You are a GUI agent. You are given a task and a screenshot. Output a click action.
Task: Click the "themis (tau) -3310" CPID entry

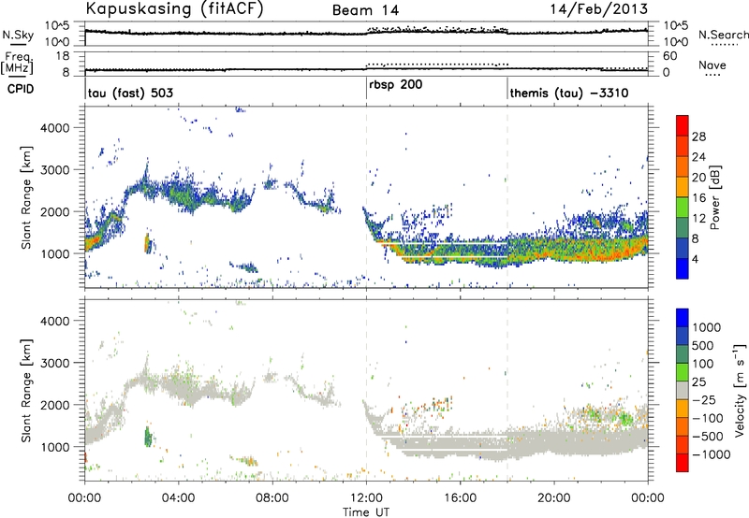click(x=569, y=93)
